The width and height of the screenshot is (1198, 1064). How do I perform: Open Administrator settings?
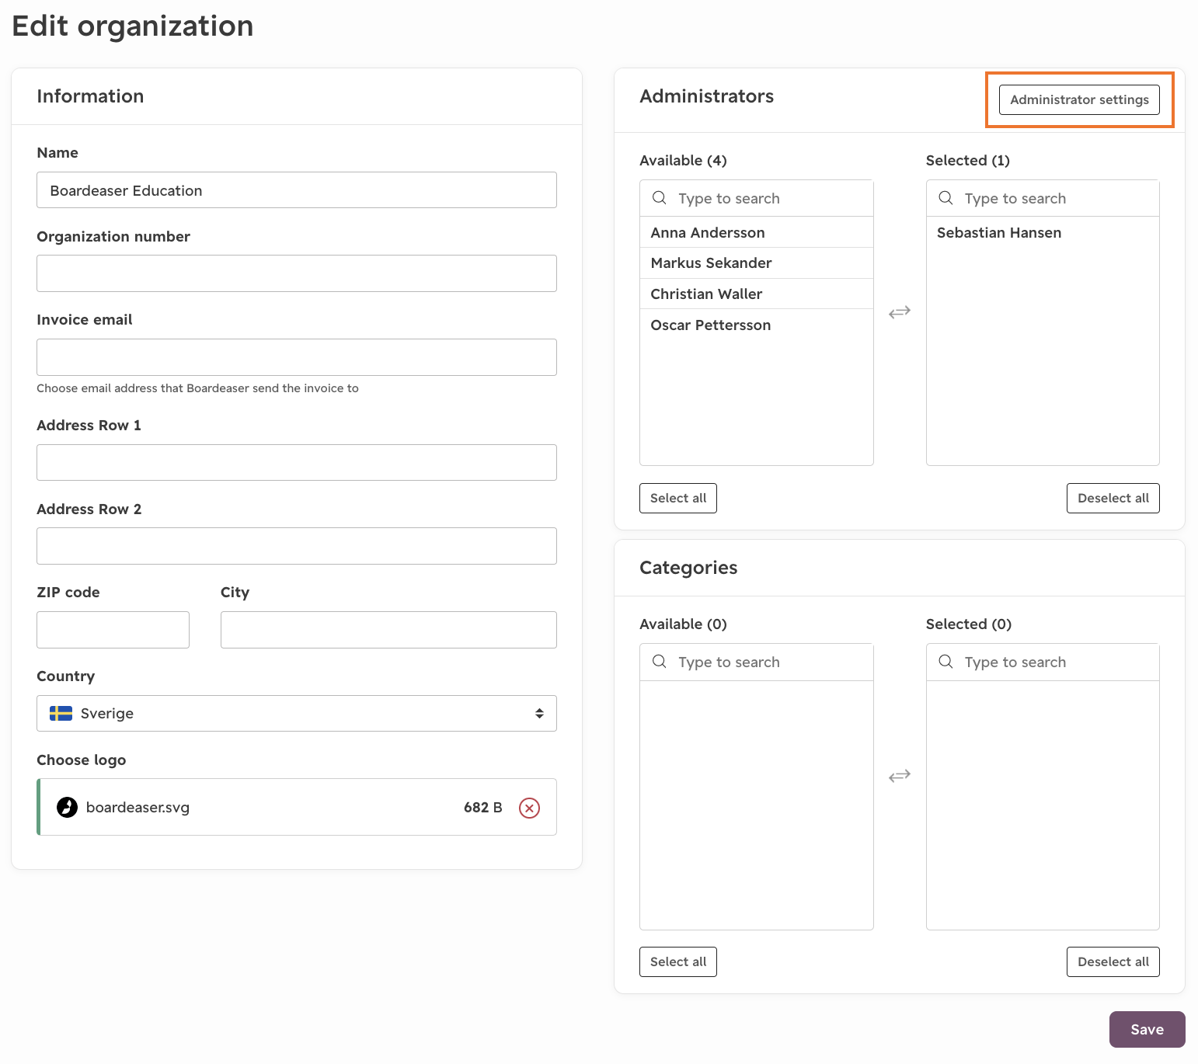1079,99
